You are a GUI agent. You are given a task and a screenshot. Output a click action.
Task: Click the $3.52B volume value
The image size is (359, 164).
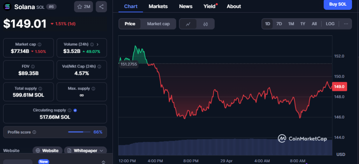pyautogui.click(x=72, y=51)
